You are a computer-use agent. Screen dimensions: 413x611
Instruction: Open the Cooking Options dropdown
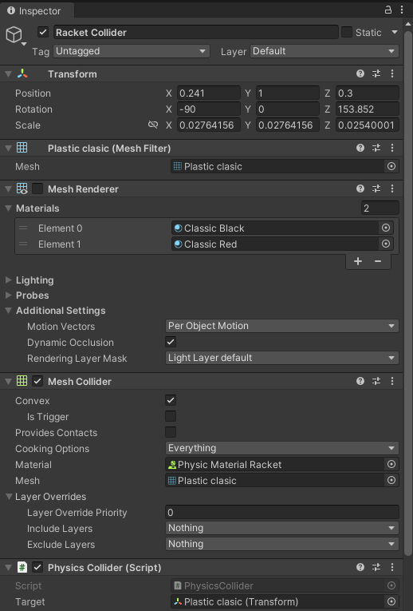pyautogui.click(x=282, y=448)
